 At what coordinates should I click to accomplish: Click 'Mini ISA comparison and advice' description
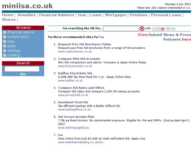102,63
